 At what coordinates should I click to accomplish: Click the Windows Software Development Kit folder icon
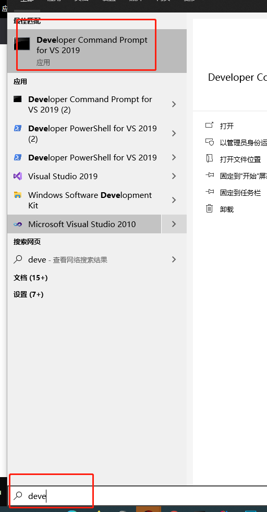click(18, 195)
